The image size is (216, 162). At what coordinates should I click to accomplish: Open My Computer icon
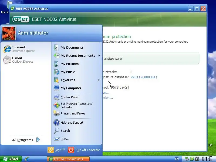[57, 88]
